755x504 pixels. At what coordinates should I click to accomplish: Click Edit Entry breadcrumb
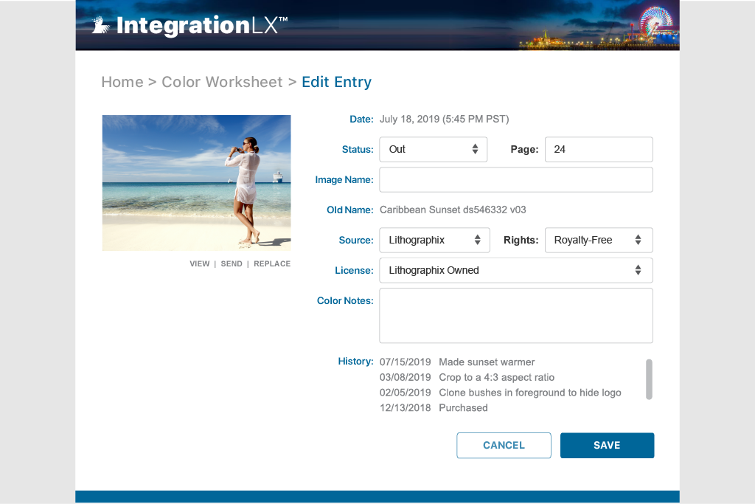click(x=336, y=82)
